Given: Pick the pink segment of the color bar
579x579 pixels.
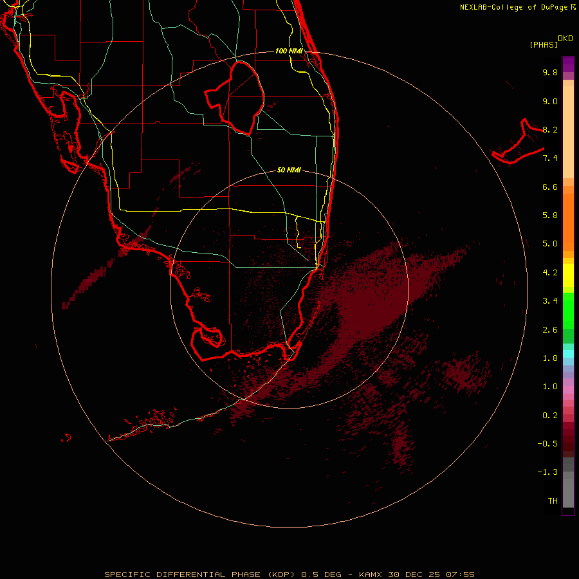Looking at the screenshot, I should pyautogui.click(x=568, y=390).
